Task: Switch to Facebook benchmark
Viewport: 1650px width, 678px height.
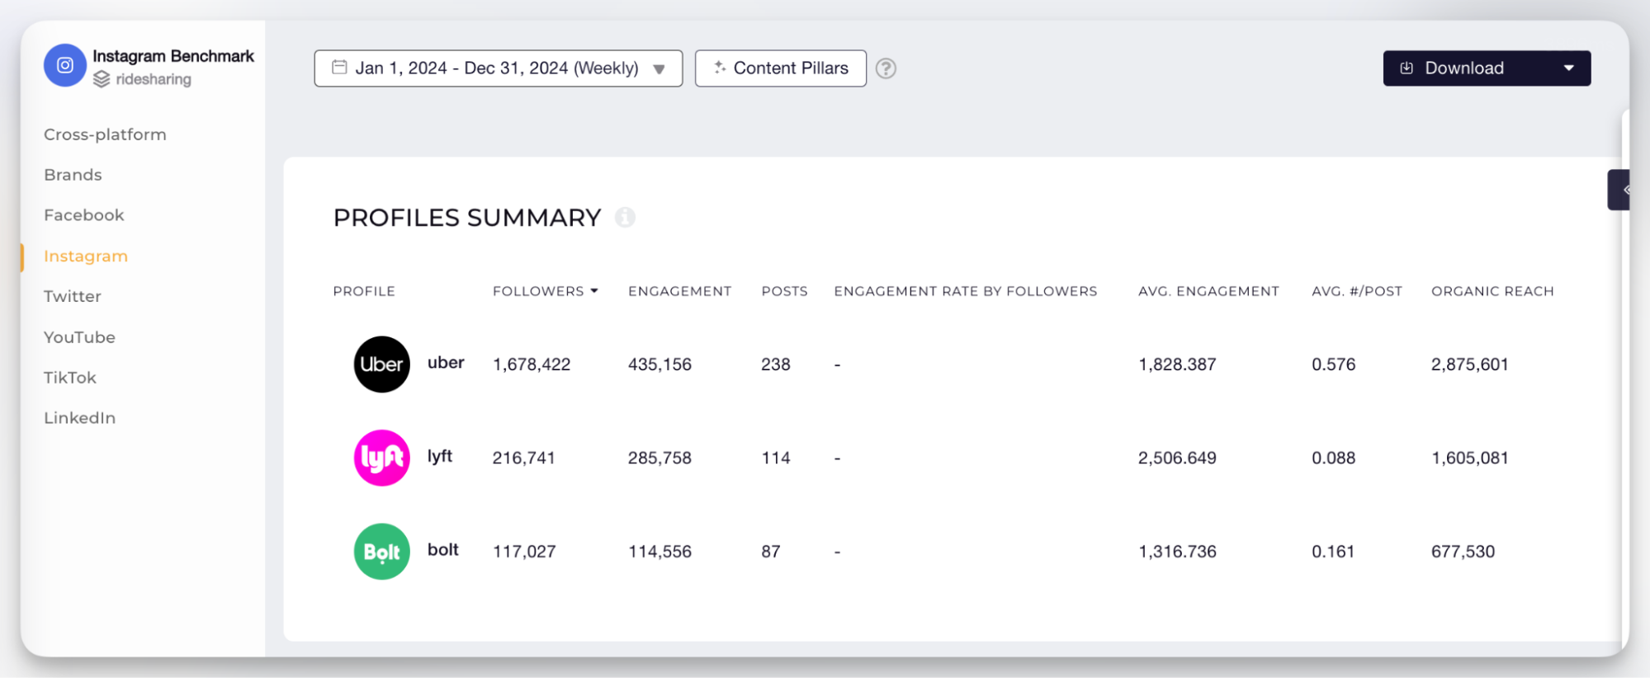Action: (x=84, y=215)
